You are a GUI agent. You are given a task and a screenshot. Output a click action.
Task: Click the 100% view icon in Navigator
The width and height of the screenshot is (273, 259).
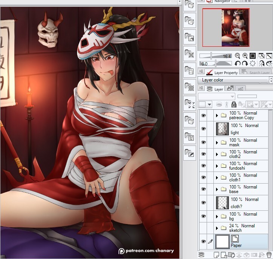(x=253, y=56)
